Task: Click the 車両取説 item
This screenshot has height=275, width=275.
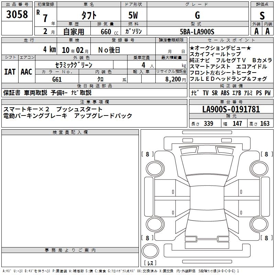Action: coord(36,92)
